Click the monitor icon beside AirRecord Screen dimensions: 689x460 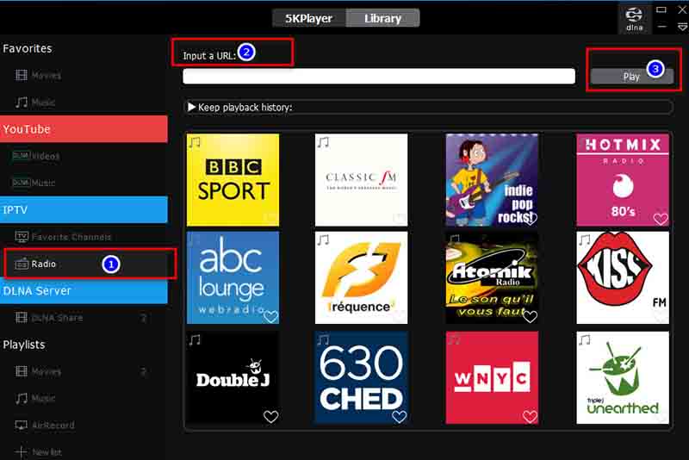[x=21, y=426]
